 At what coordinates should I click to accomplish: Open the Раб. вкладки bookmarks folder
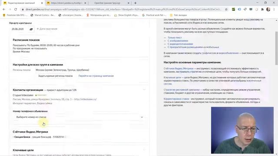(x=179, y=15)
